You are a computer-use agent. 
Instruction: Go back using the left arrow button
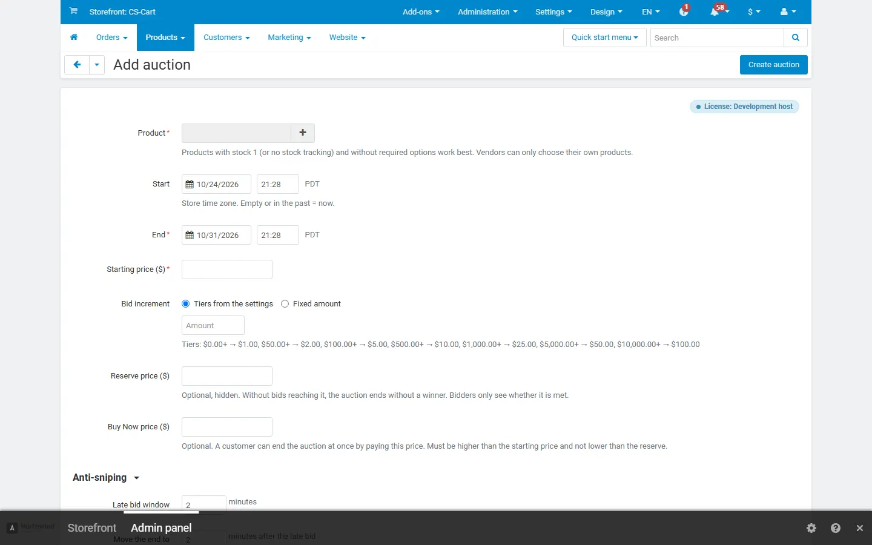click(77, 65)
